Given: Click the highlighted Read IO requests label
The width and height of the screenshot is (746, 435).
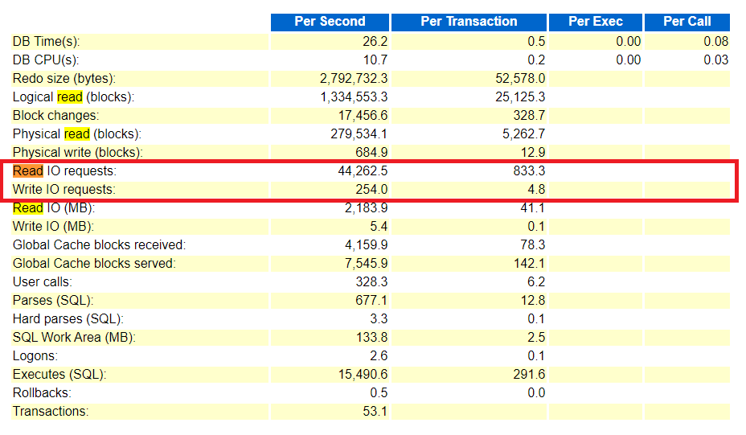Looking at the screenshot, I should (64, 170).
